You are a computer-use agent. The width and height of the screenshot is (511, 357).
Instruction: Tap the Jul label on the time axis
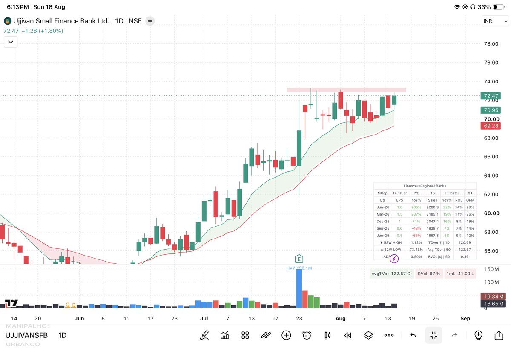204,318
